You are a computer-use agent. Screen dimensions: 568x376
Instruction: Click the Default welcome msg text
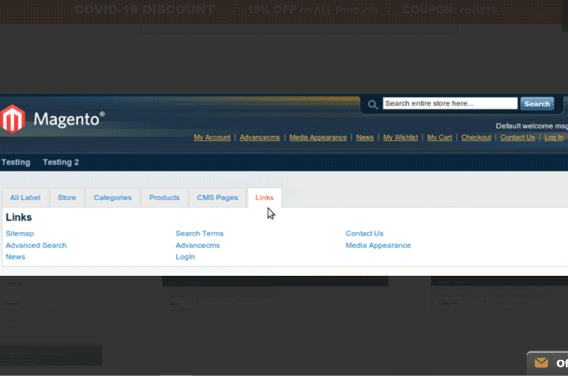(x=532, y=126)
